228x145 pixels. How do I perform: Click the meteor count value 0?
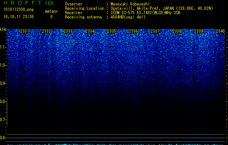point(51,17)
